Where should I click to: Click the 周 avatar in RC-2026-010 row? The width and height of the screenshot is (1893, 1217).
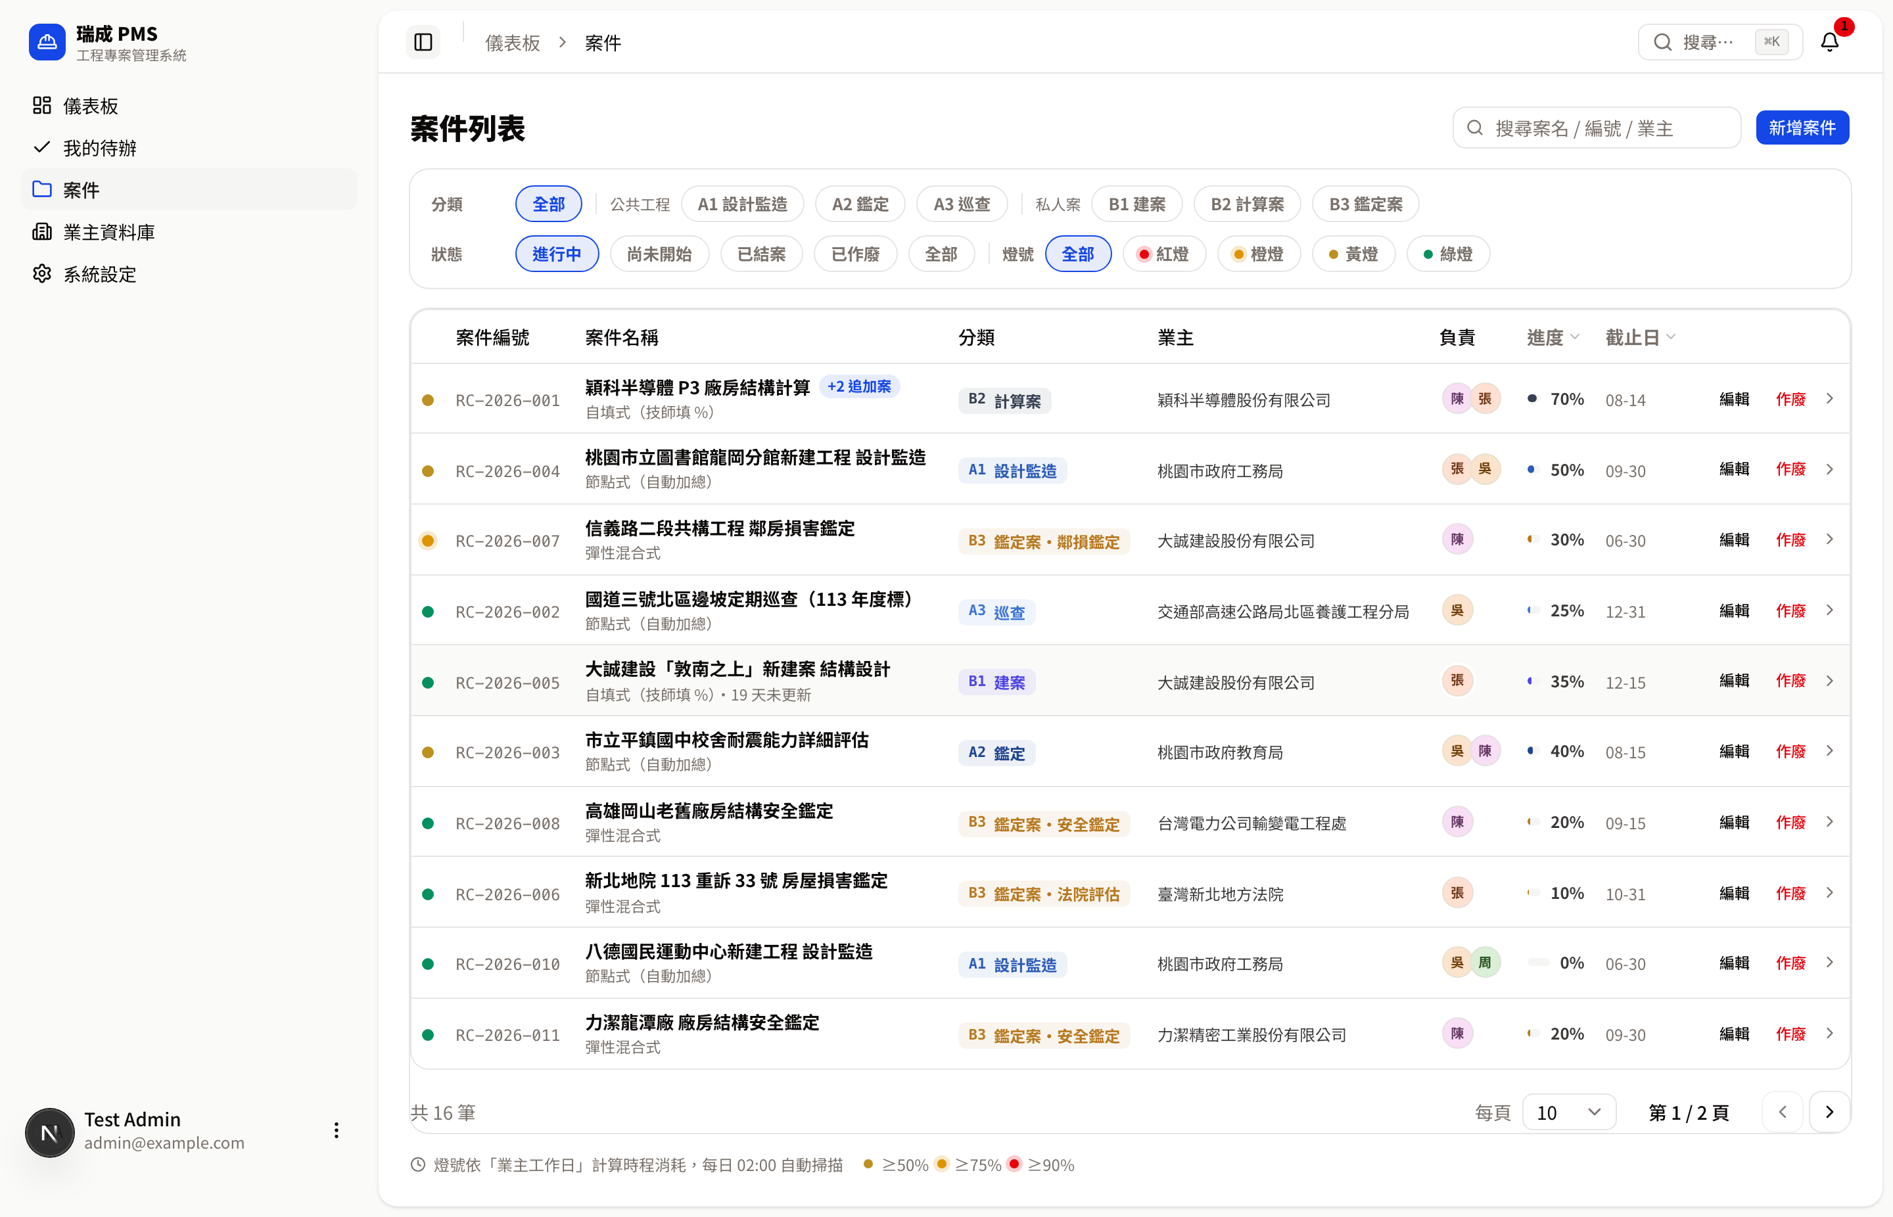tap(1484, 963)
